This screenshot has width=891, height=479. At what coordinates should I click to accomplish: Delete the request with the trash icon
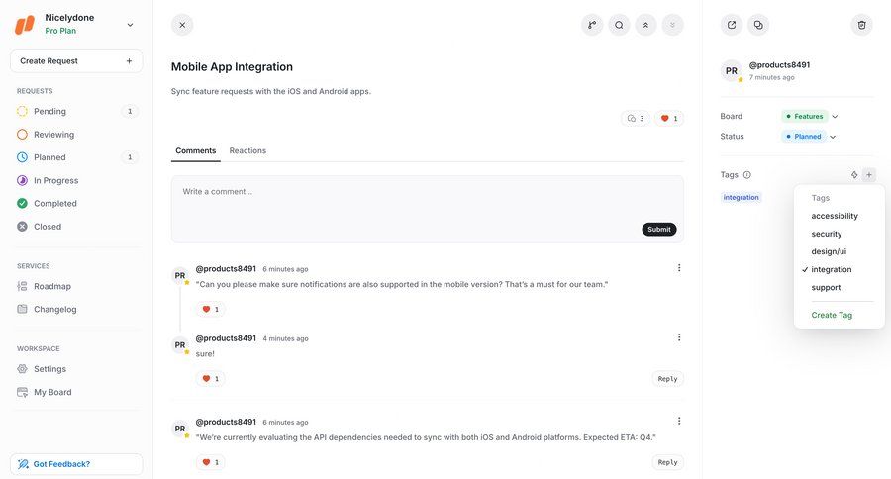[x=861, y=25]
